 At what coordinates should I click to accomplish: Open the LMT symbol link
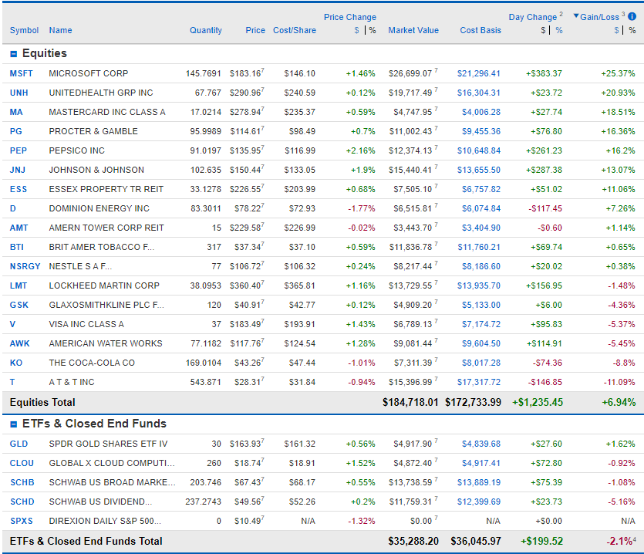tap(19, 286)
